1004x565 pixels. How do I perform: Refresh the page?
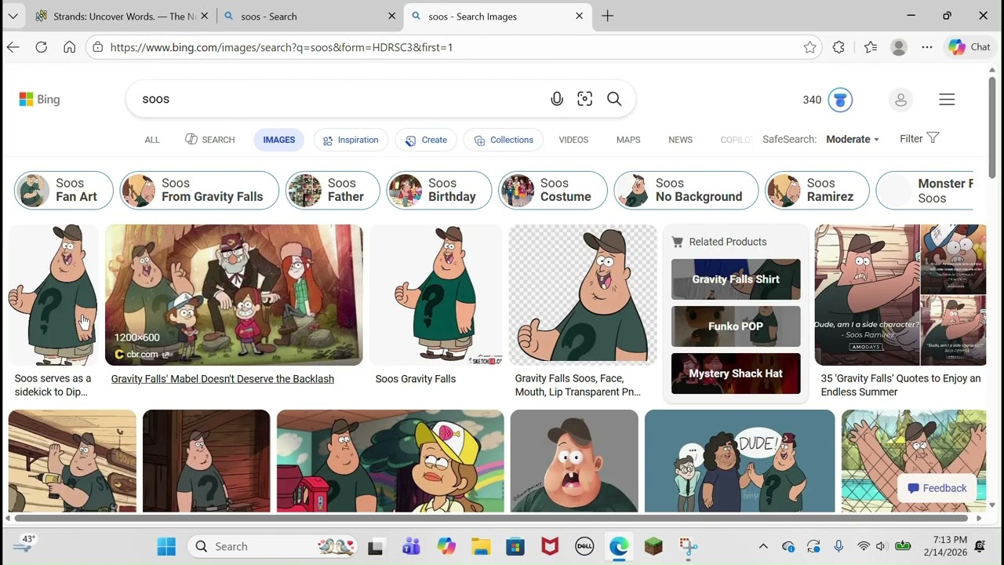coord(42,47)
